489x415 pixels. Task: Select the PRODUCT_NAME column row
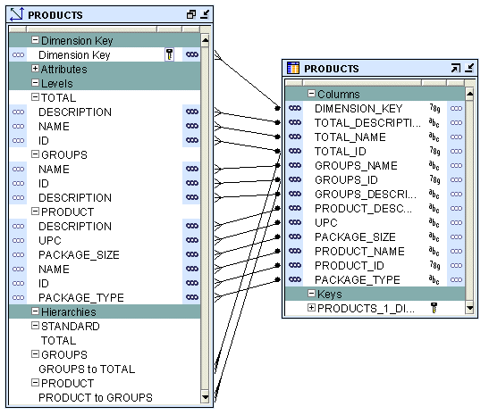click(375, 251)
